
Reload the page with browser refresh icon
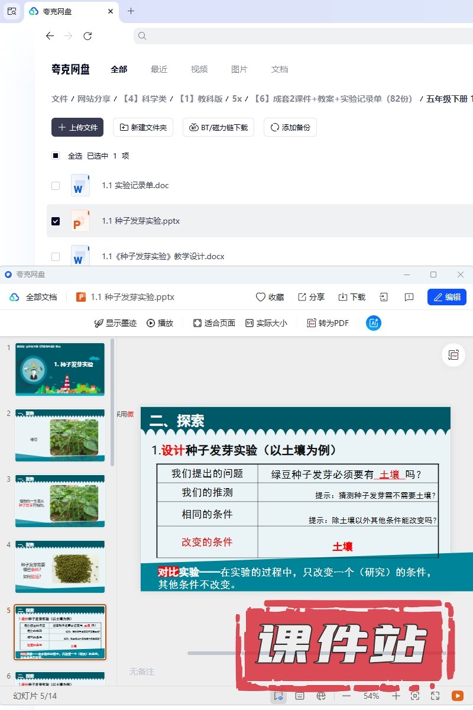tap(88, 36)
